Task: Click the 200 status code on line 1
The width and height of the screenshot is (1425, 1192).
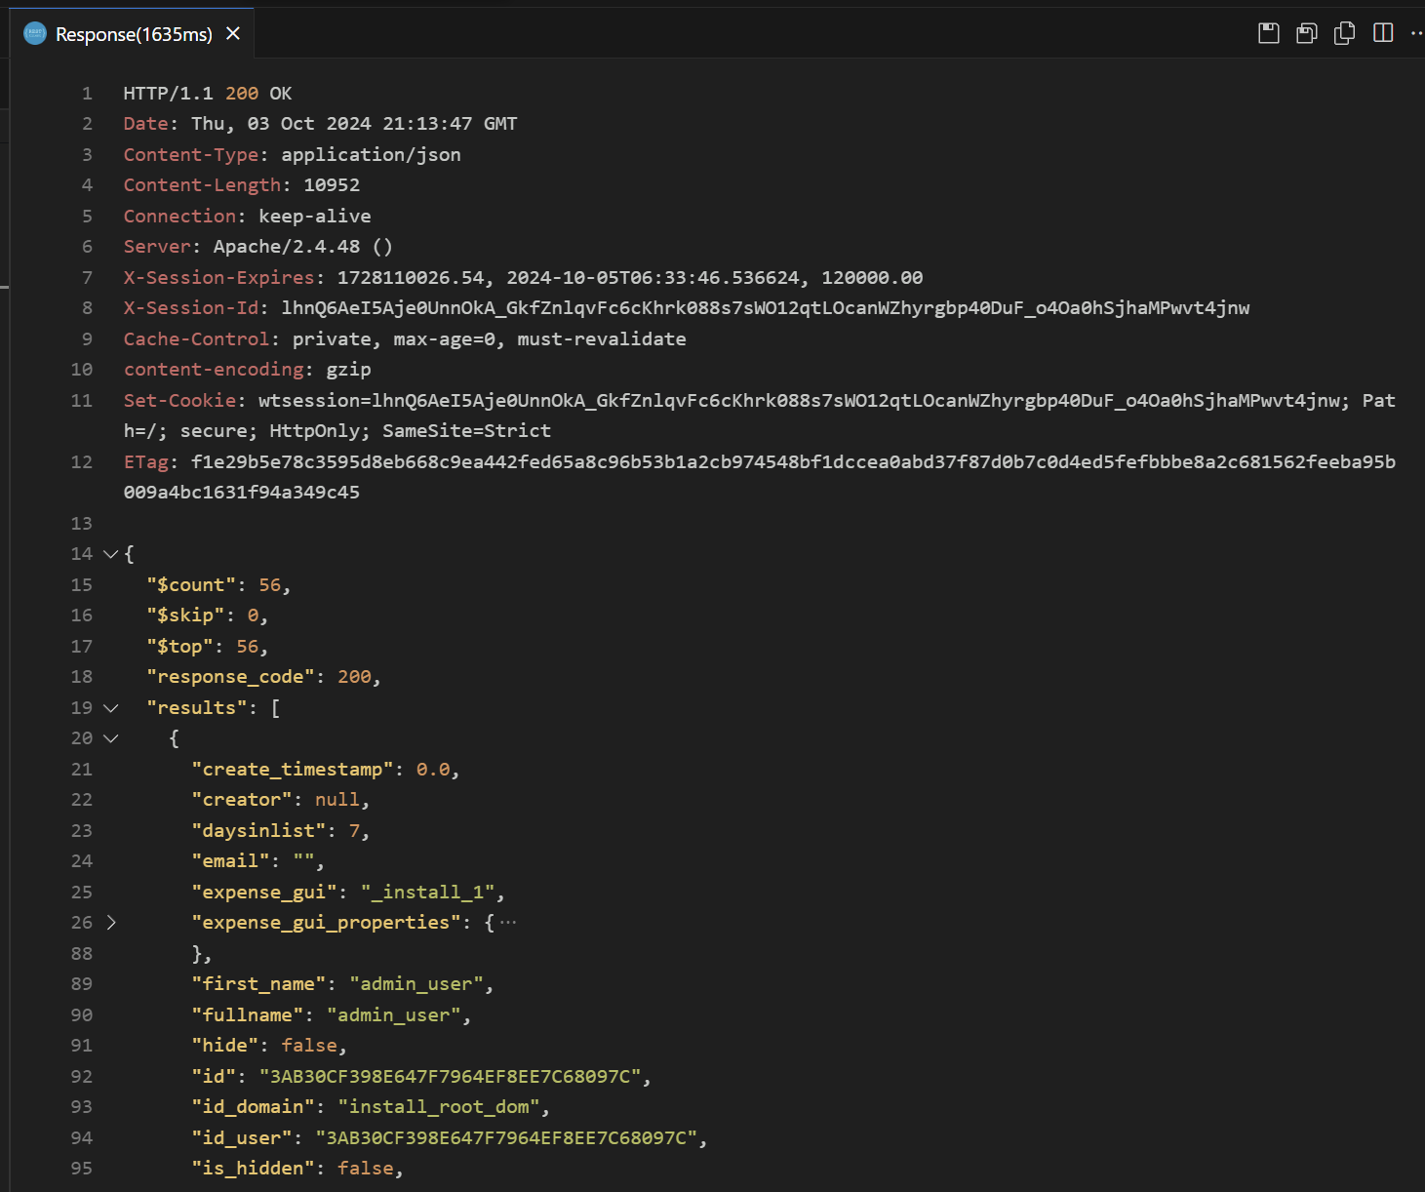Action: (242, 94)
